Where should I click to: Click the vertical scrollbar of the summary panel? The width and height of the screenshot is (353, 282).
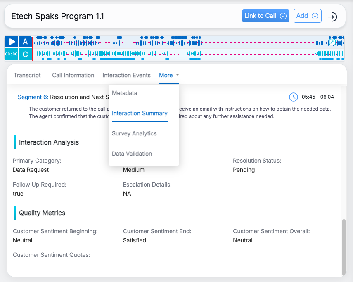(x=343, y=247)
